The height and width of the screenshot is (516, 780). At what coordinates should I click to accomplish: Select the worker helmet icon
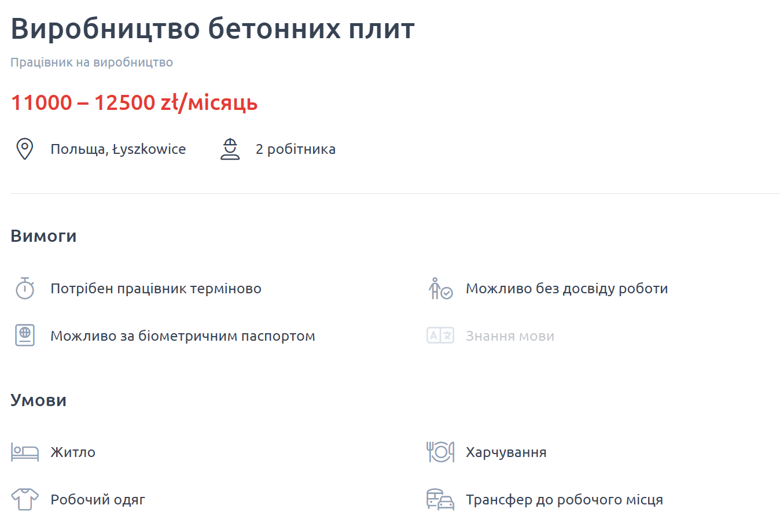[x=230, y=149]
